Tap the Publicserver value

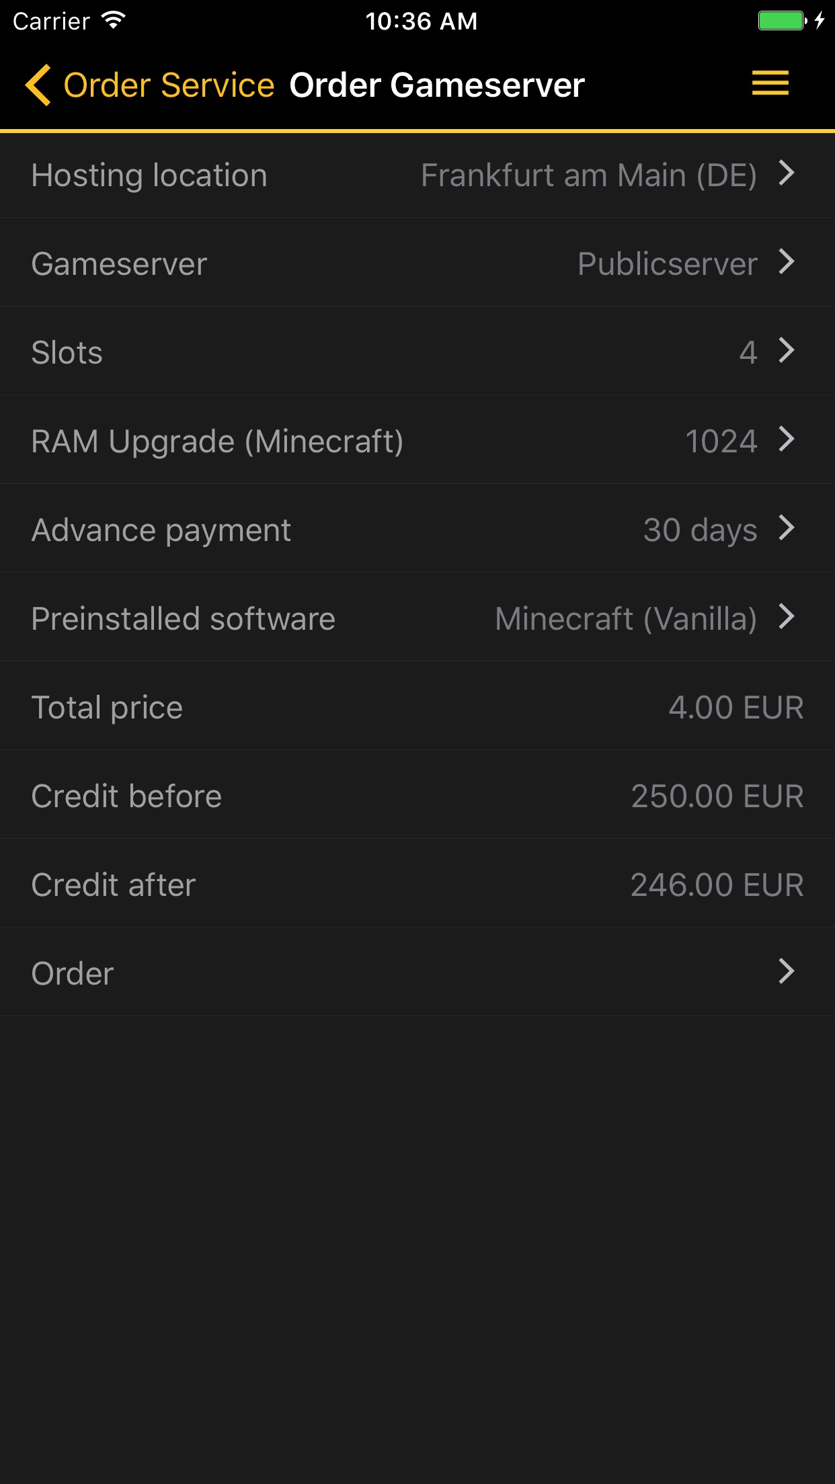667,263
